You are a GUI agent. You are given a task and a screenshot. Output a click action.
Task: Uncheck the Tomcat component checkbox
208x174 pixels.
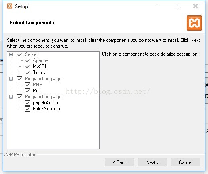[x=27, y=72]
